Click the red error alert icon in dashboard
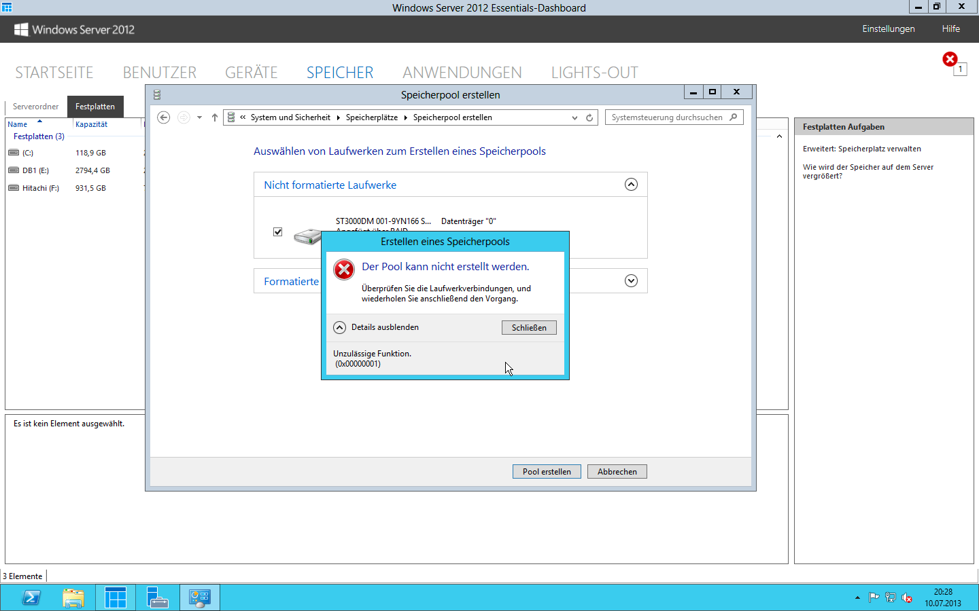Viewport: 979px width, 611px height. 950,59
